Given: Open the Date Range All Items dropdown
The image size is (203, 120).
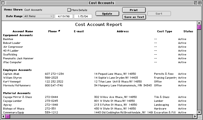Looking at the screenshot, I should coord(38,16).
